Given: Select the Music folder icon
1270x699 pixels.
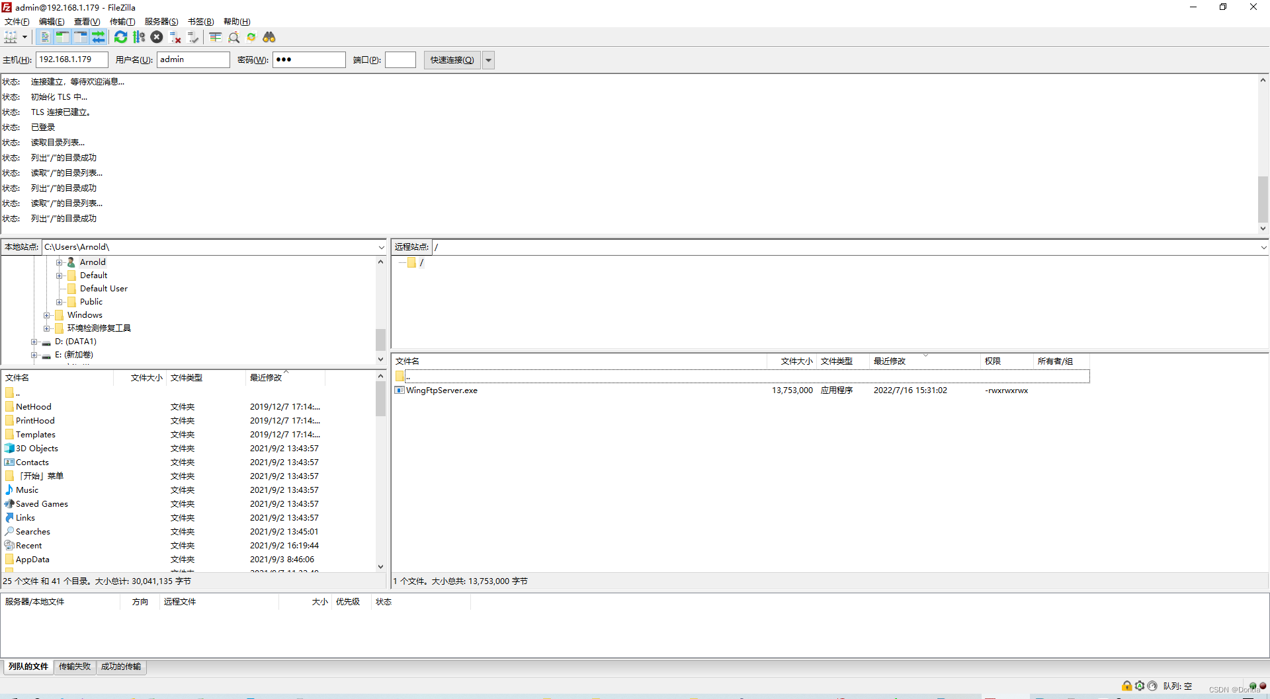Looking at the screenshot, I should coord(9,490).
